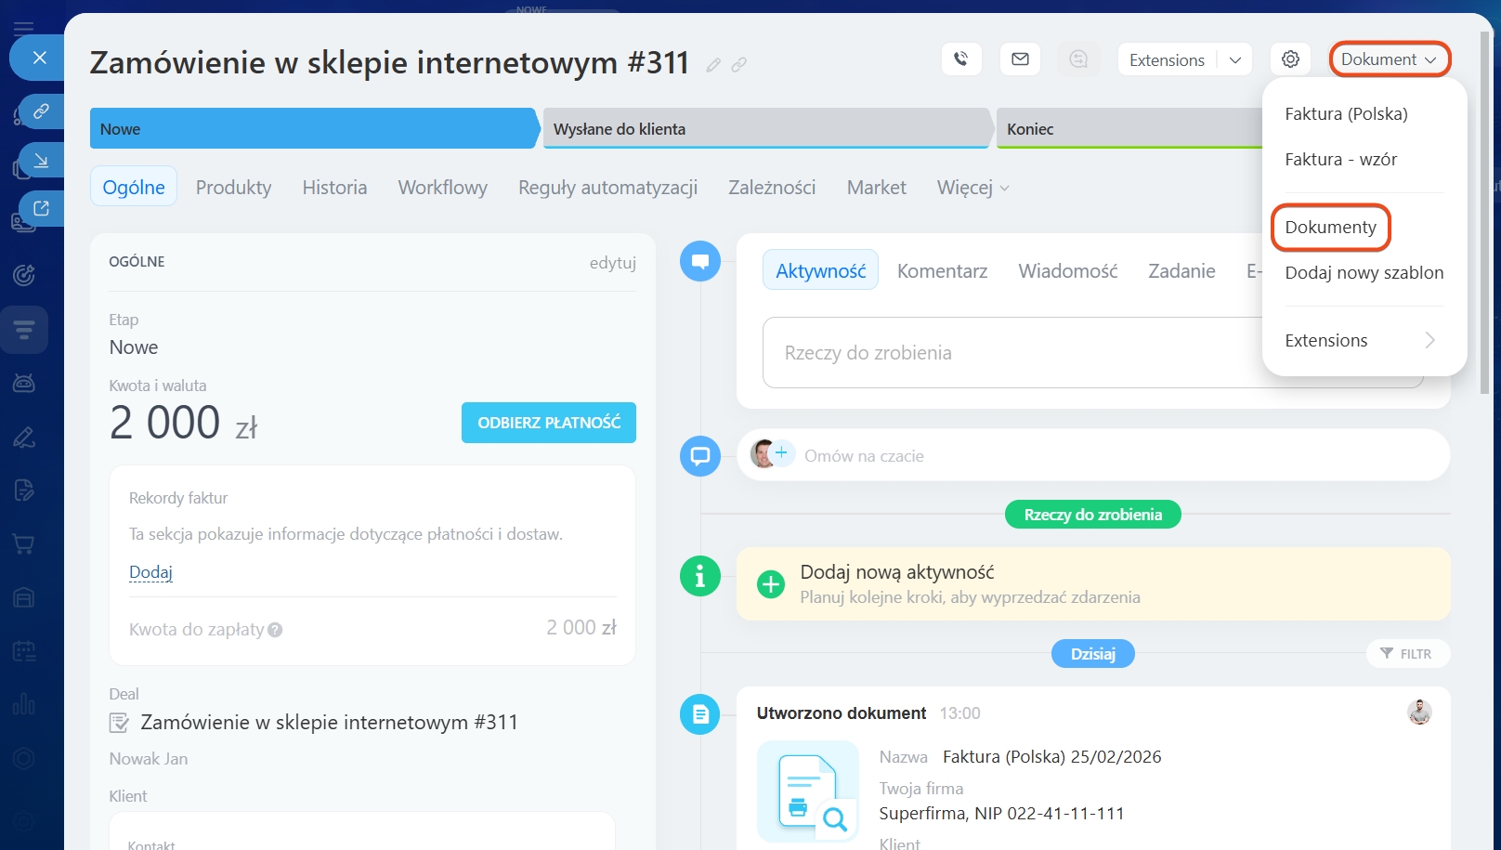Image resolution: width=1501 pixels, height=850 pixels.
Task: Click the author avatar on Utworzono dokument
Action: tap(1419, 713)
